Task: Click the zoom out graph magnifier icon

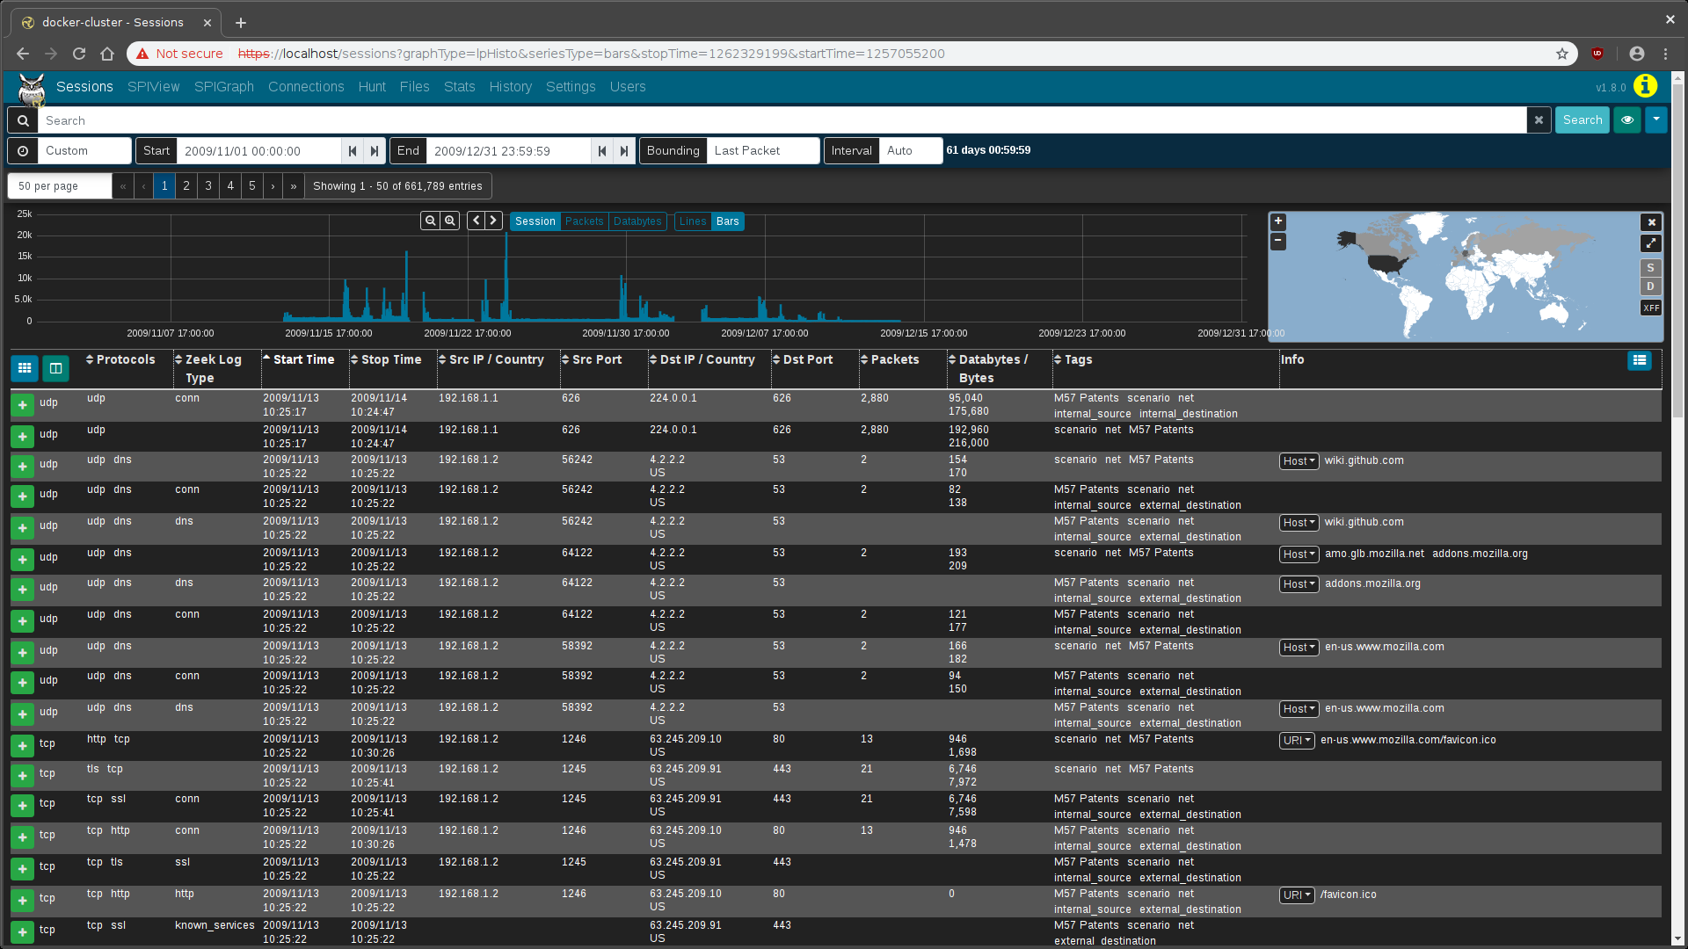Action: [430, 221]
